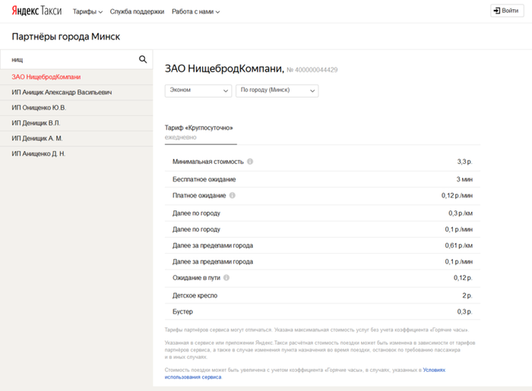Click the search magnifier icon

pos(142,59)
